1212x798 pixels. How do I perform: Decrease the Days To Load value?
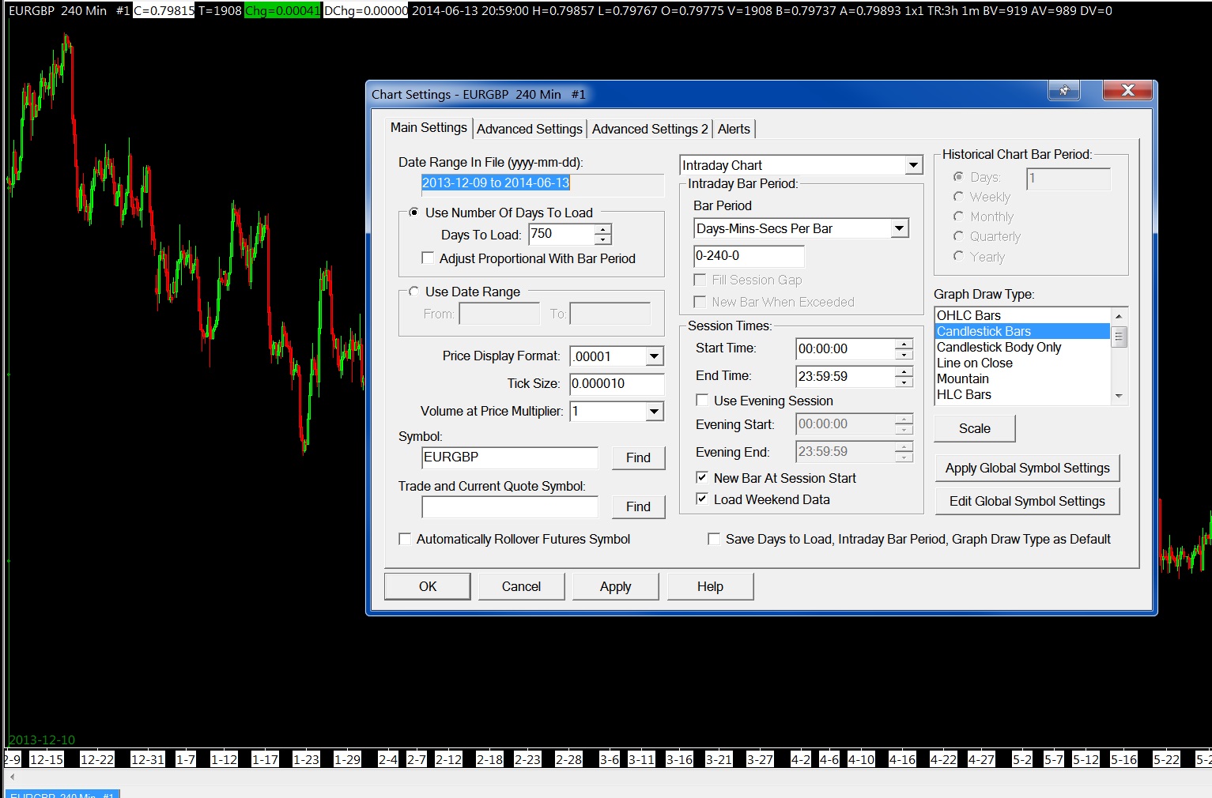603,239
